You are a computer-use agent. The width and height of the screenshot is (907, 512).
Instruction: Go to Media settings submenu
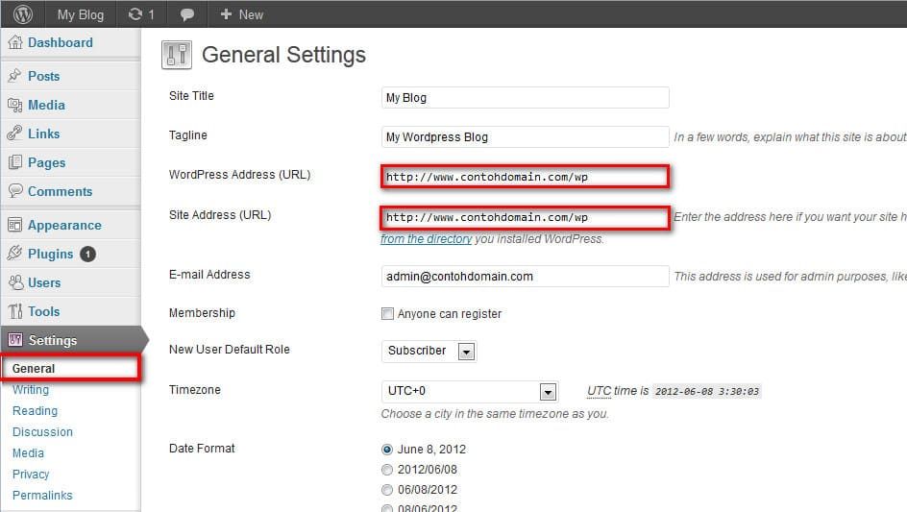tap(29, 453)
